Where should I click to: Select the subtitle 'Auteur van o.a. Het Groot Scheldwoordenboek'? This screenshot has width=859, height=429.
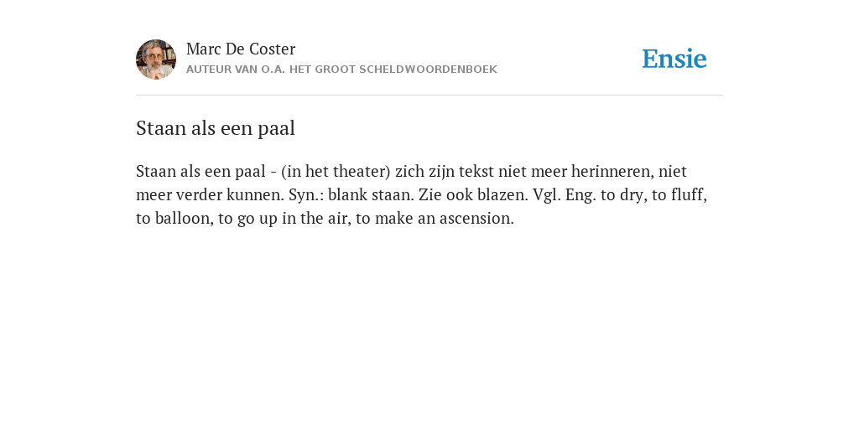tap(341, 70)
